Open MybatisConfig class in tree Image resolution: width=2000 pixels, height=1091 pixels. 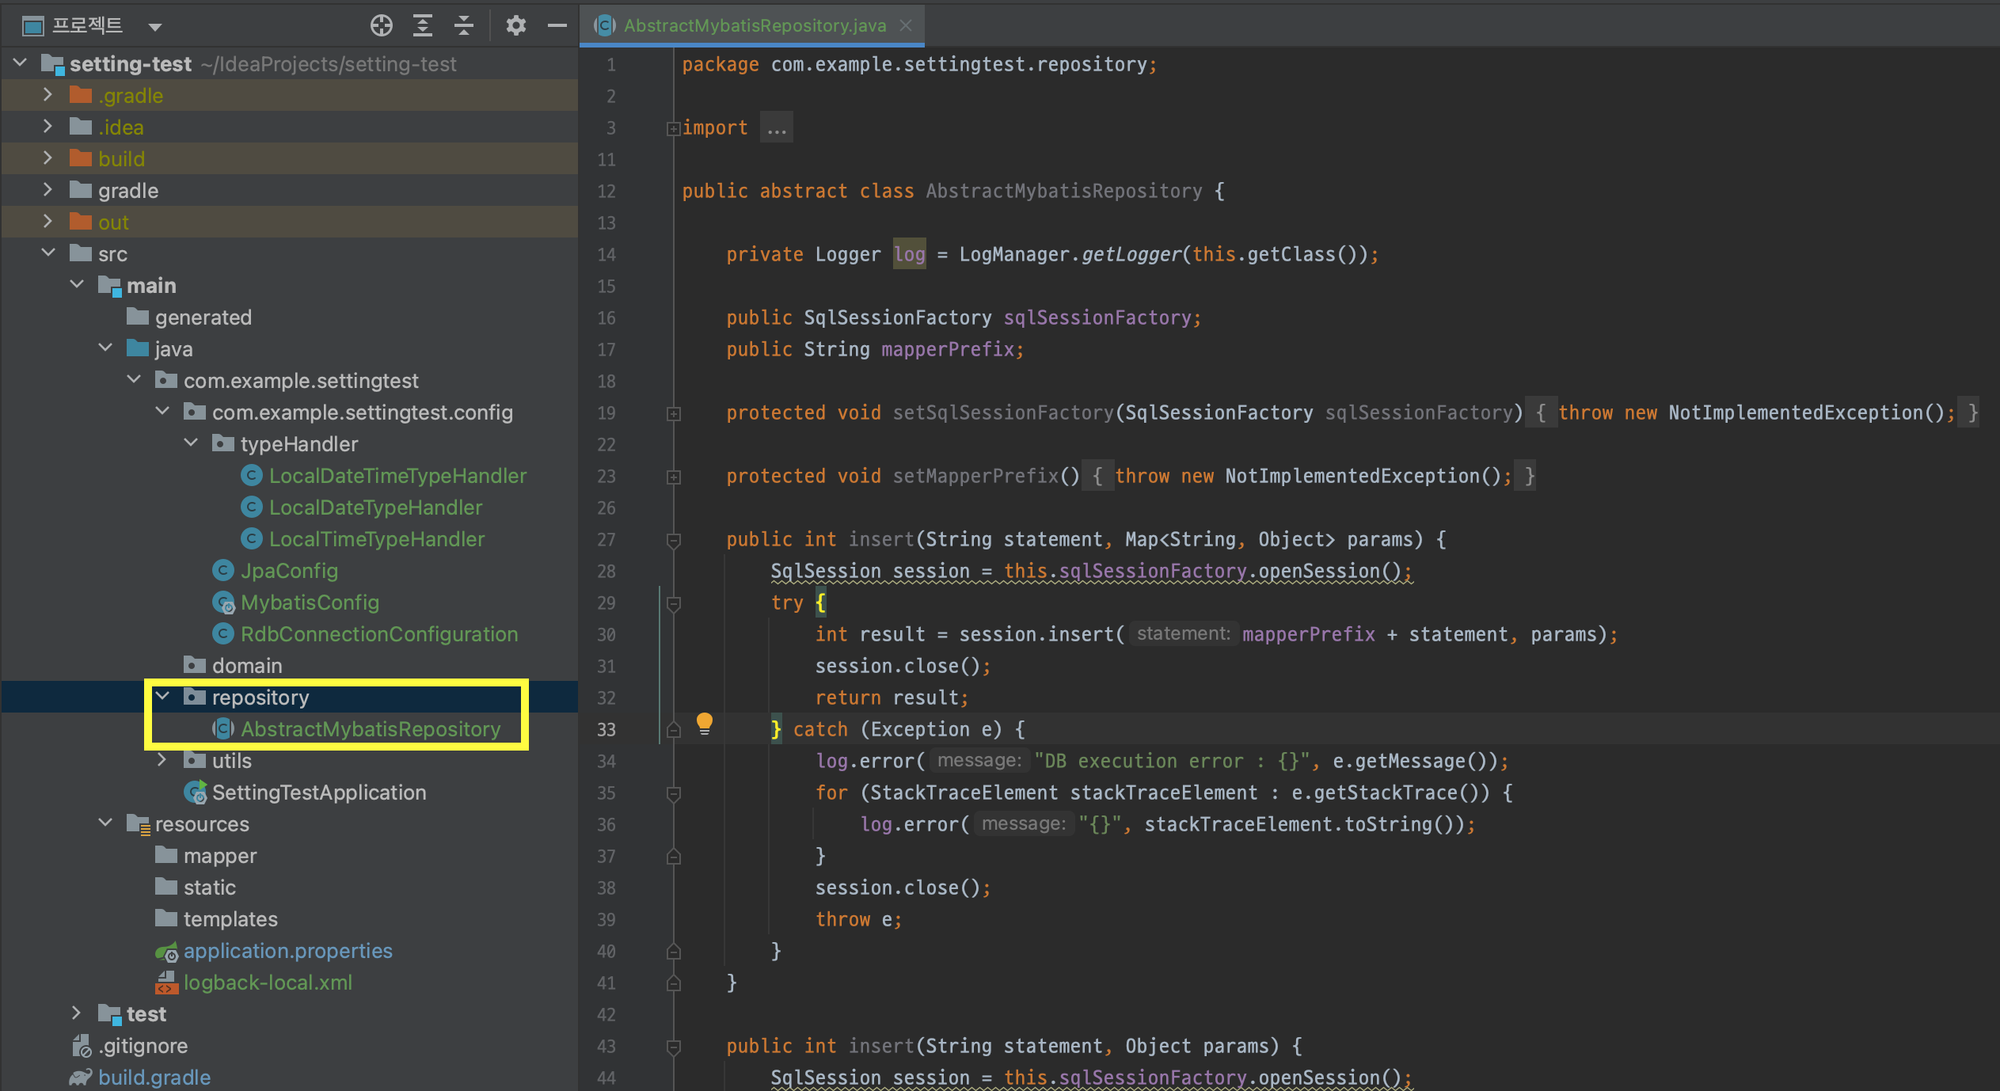coord(309,603)
